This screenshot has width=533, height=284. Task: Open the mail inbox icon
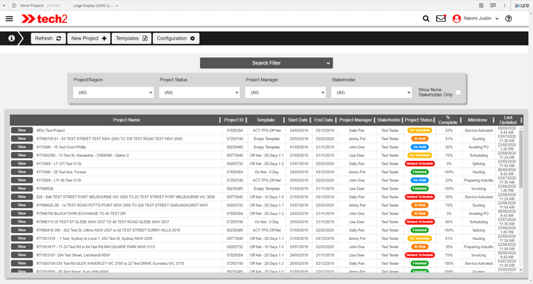[441, 18]
